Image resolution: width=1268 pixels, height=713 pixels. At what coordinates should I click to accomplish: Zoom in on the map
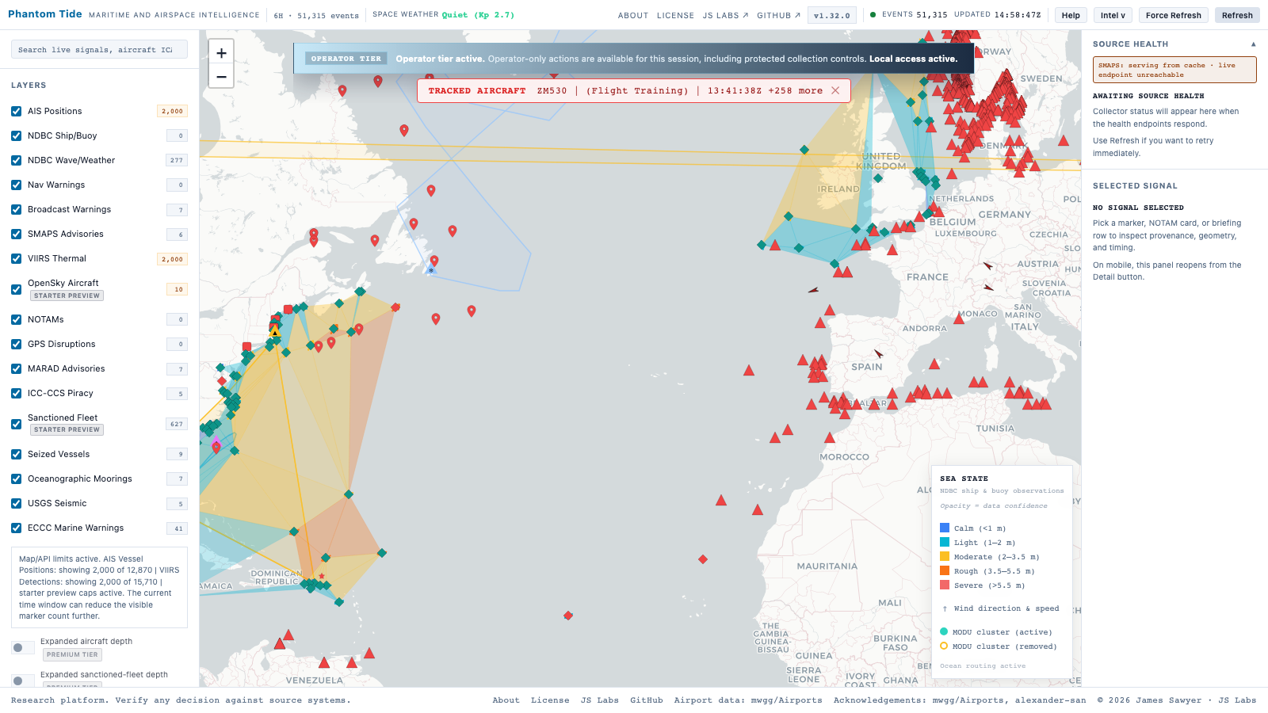point(221,53)
